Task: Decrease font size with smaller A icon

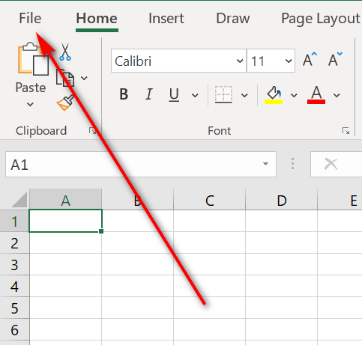Action: pos(335,59)
